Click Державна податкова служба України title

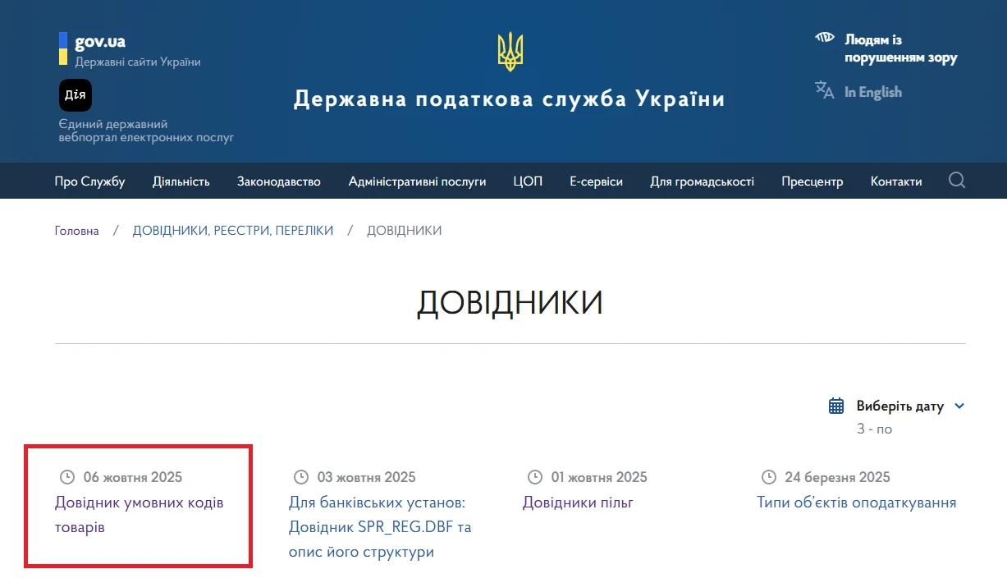click(509, 99)
